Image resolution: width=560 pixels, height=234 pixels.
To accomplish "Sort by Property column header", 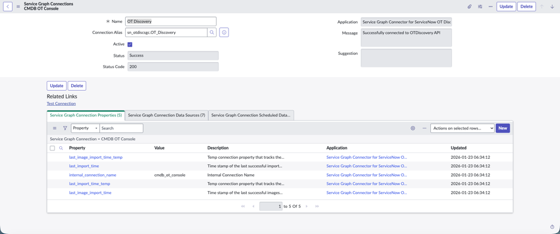I will [77, 148].
